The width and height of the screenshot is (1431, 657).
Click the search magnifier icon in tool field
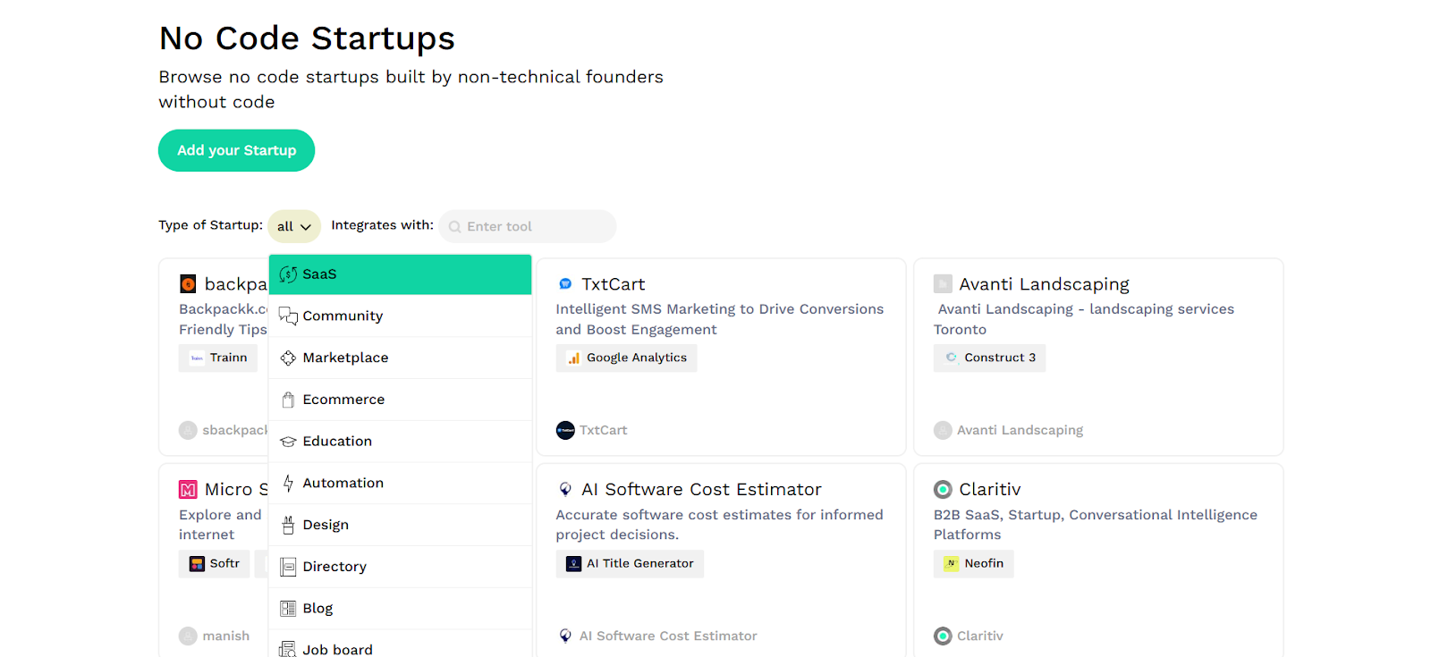pyautogui.click(x=454, y=227)
